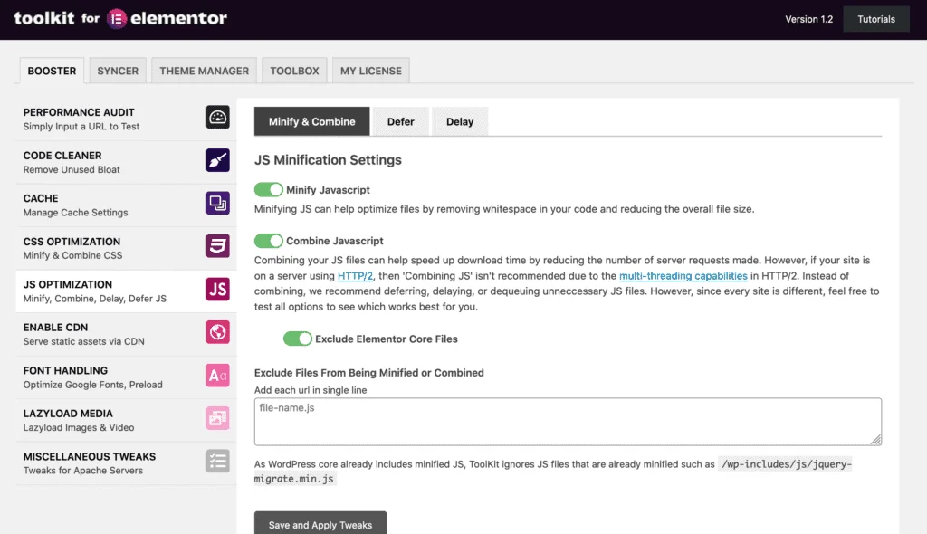Select the Code Cleaner brush icon
The height and width of the screenshot is (534, 927).
click(217, 161)
